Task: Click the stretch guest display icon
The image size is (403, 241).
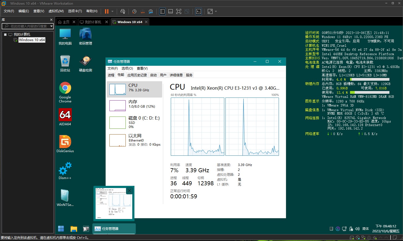Action: tap(210, 11)
